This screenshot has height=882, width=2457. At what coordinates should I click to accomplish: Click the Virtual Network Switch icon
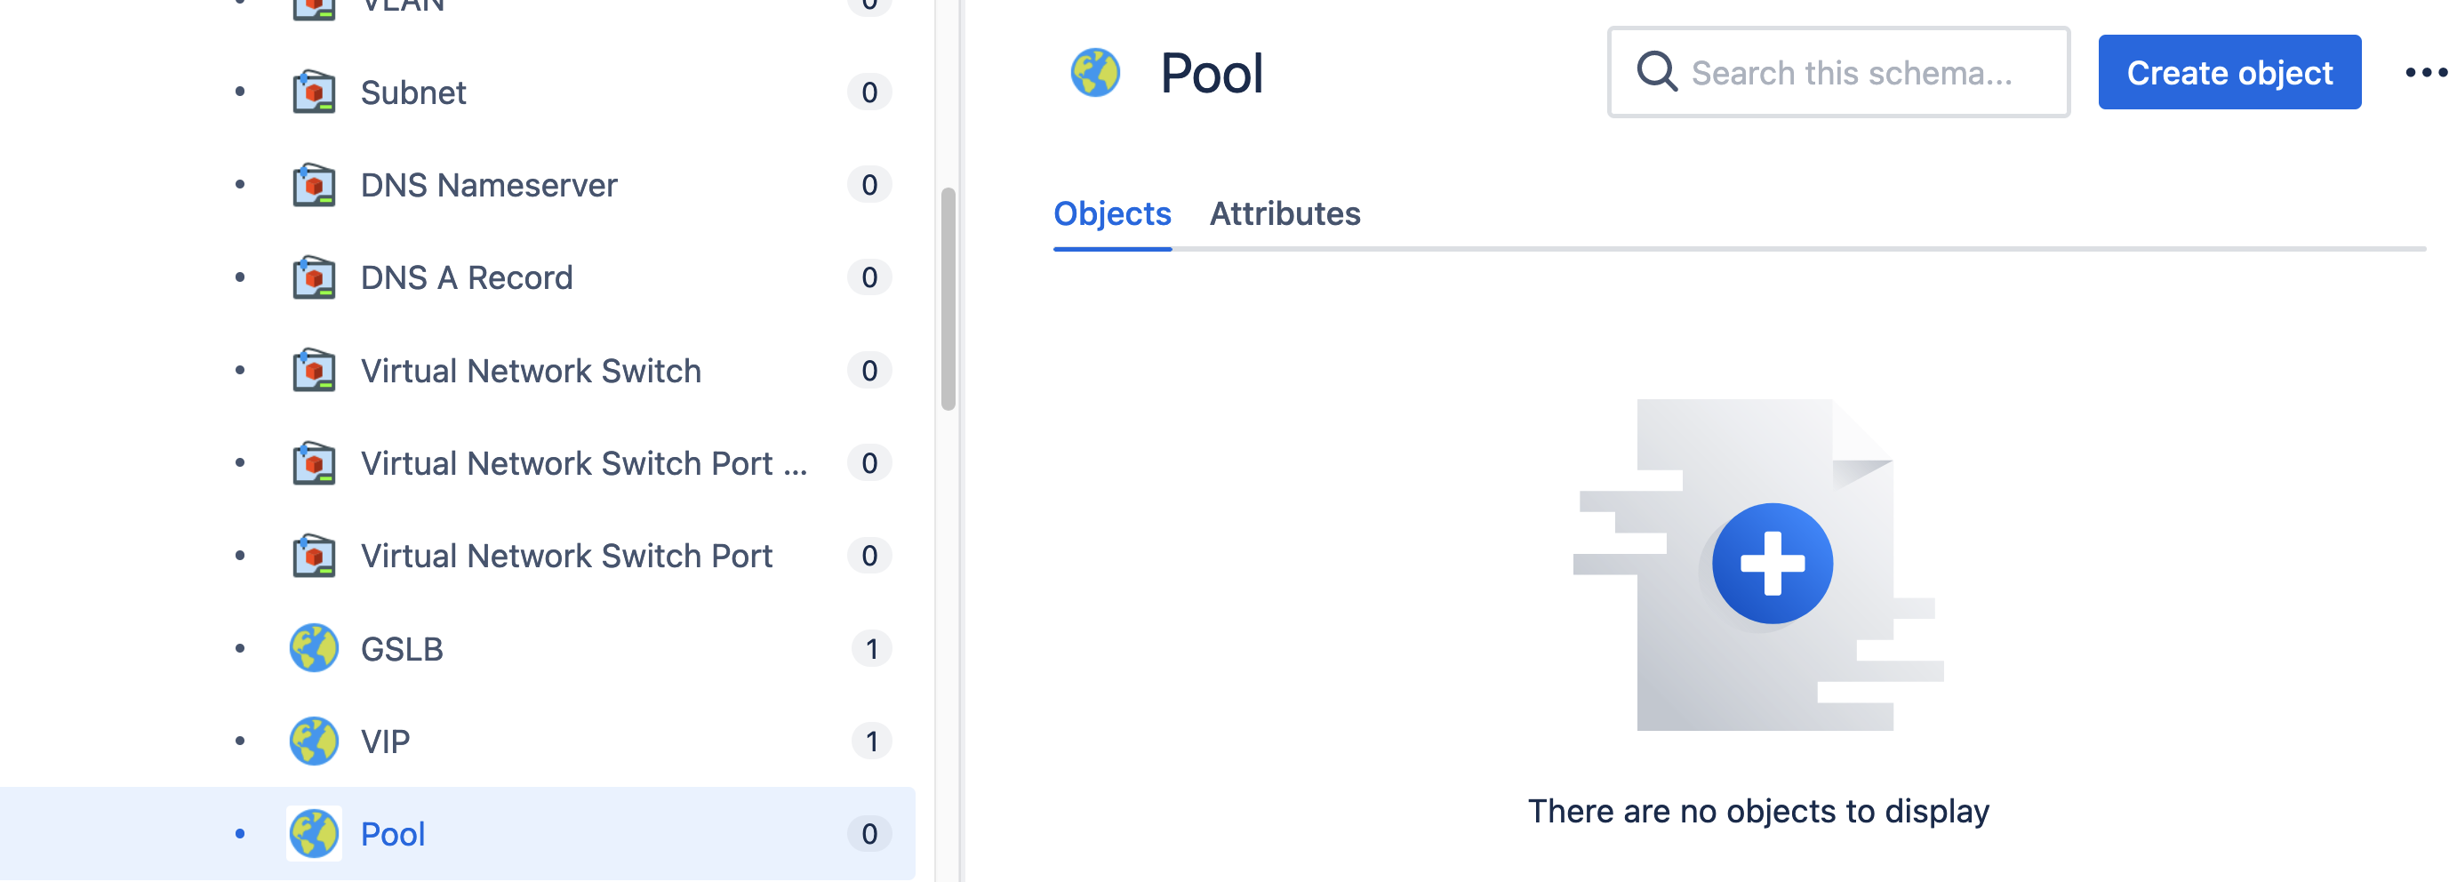pos(314,370)
